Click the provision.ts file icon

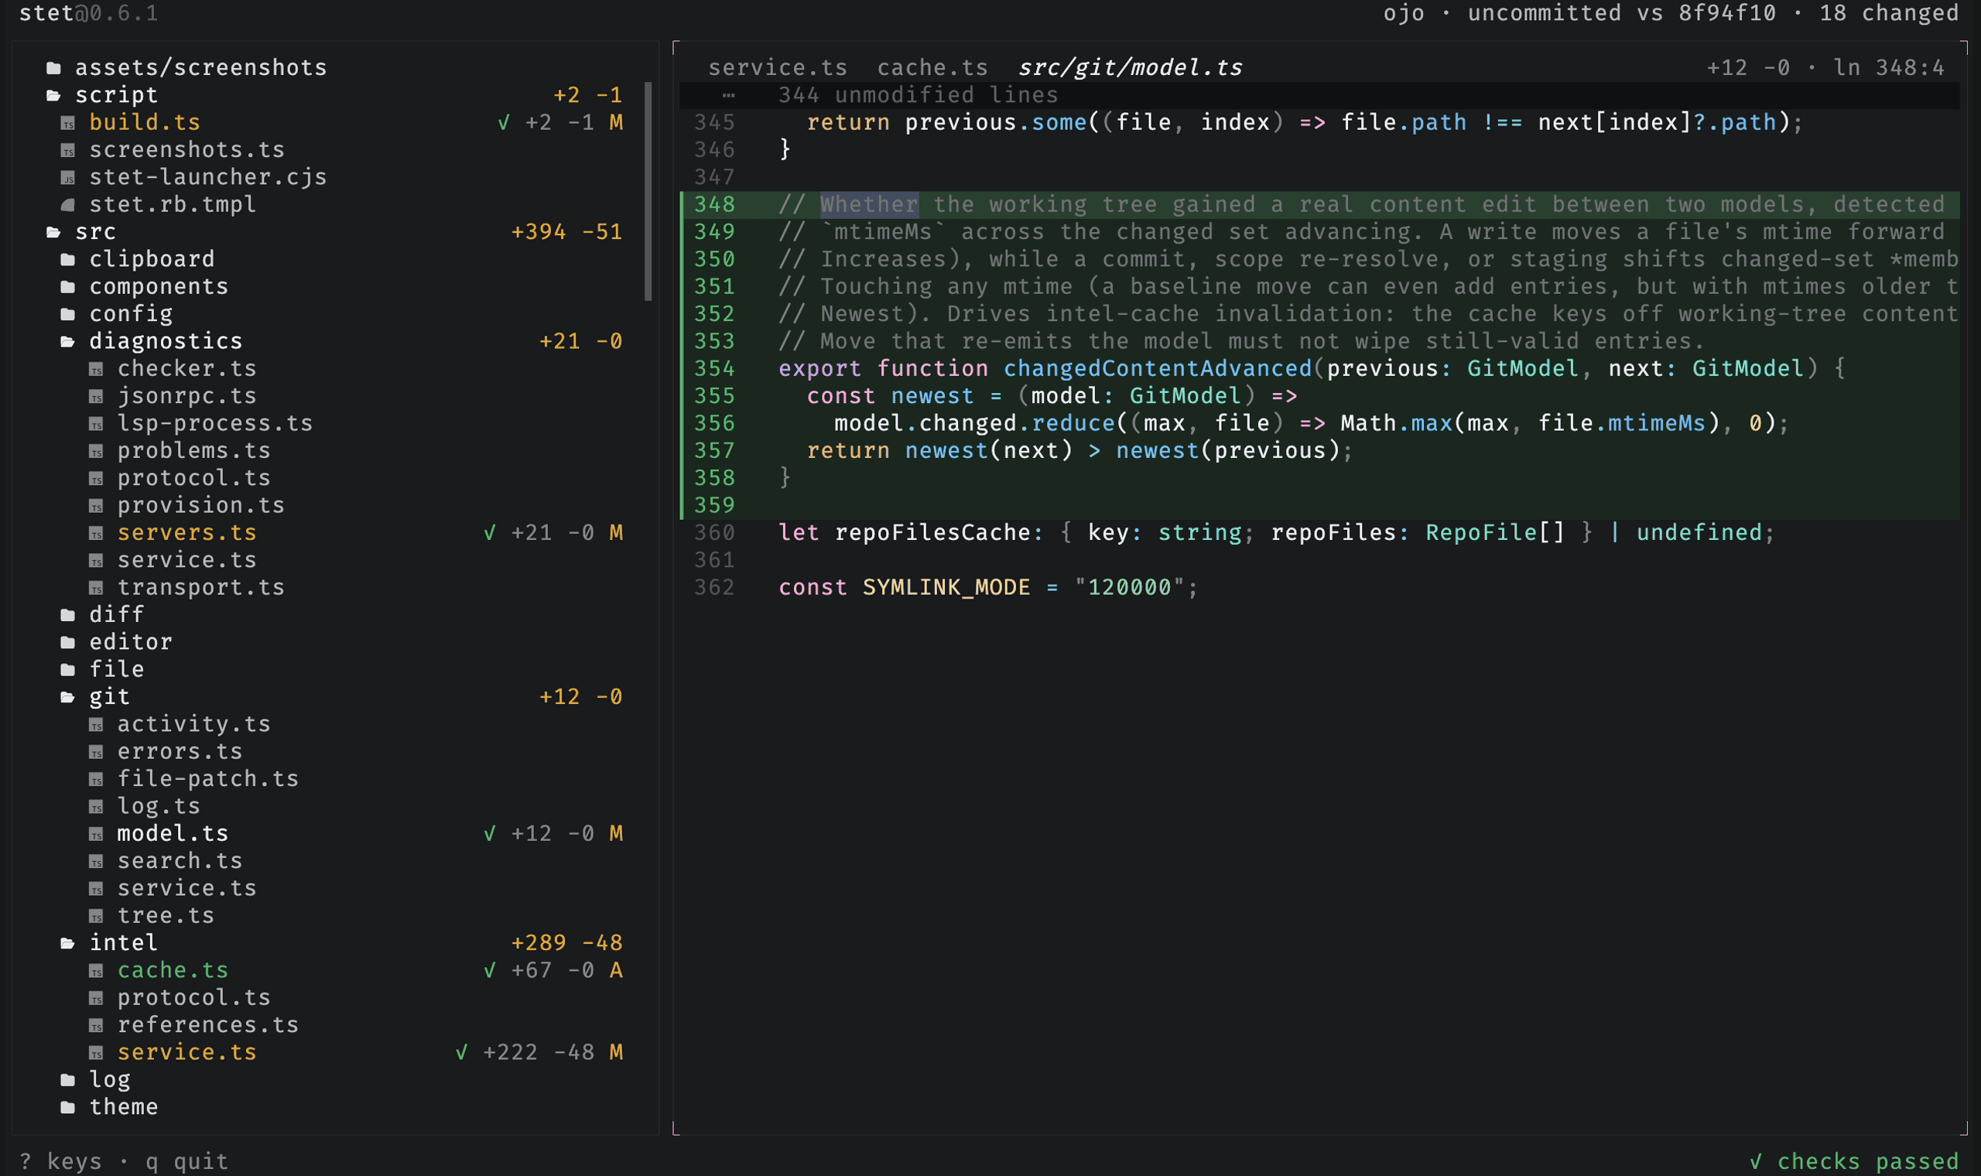pyautogui.click(x=96, y=507)
